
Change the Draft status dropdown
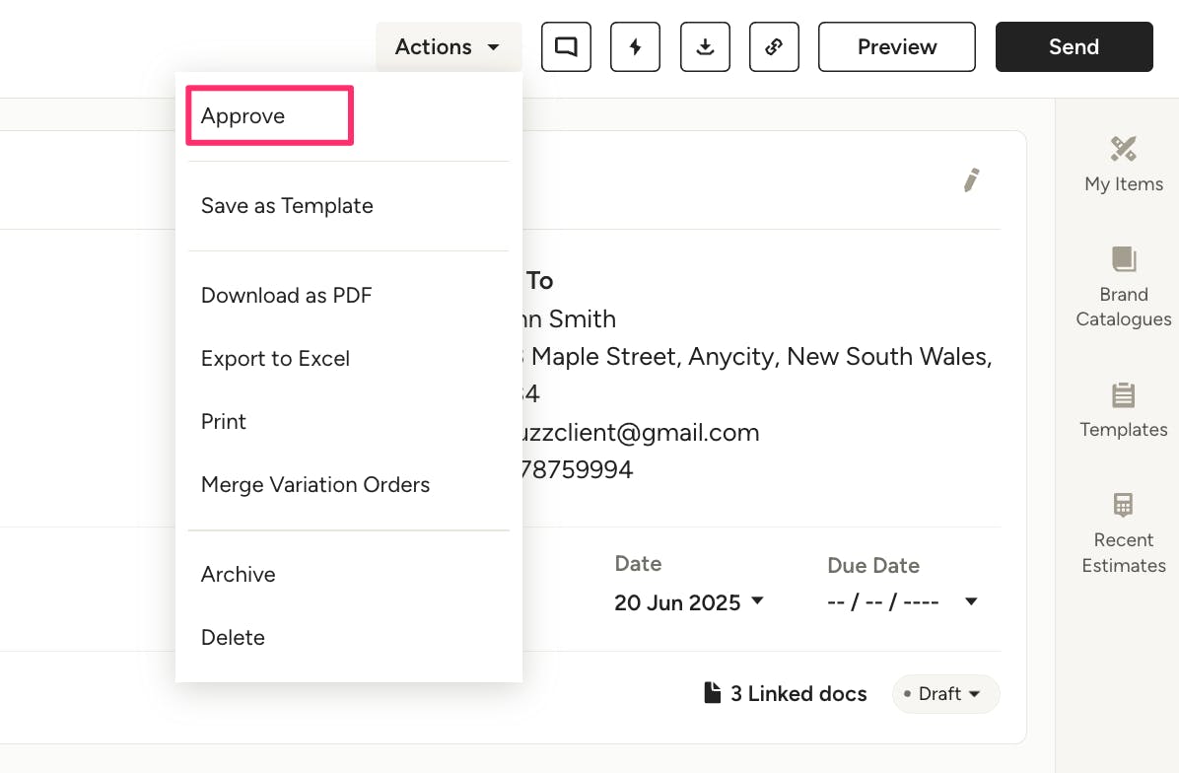click(945, 694)
